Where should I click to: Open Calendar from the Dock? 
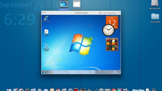tap(58, 90)
